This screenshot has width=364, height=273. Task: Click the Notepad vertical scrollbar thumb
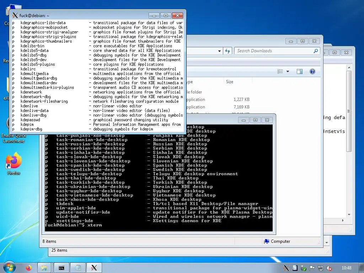(349, 111)
